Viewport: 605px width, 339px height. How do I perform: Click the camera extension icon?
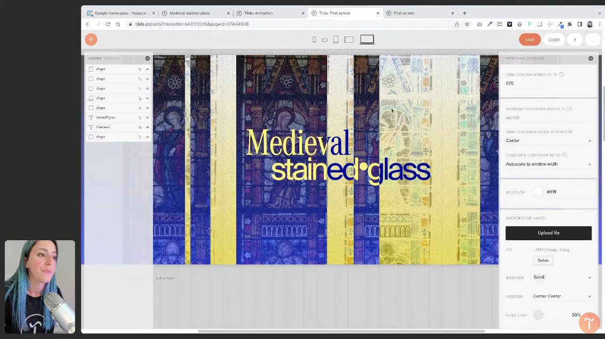point(479,24)
